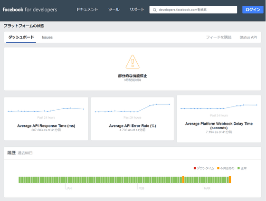
Task: Open the Status API link
Action: 248,38
